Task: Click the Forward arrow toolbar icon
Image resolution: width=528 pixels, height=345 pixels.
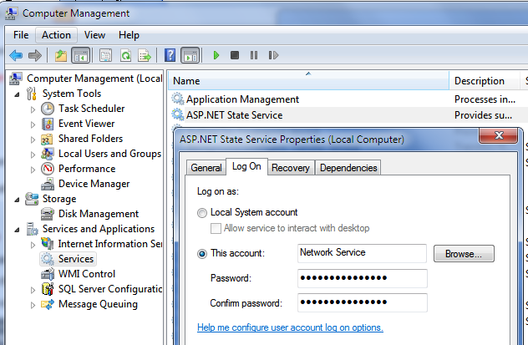Action: [35, 55]
